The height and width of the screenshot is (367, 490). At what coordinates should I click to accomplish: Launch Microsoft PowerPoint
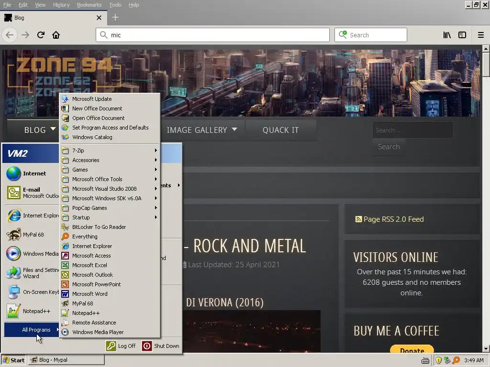[x=110, y=284]
